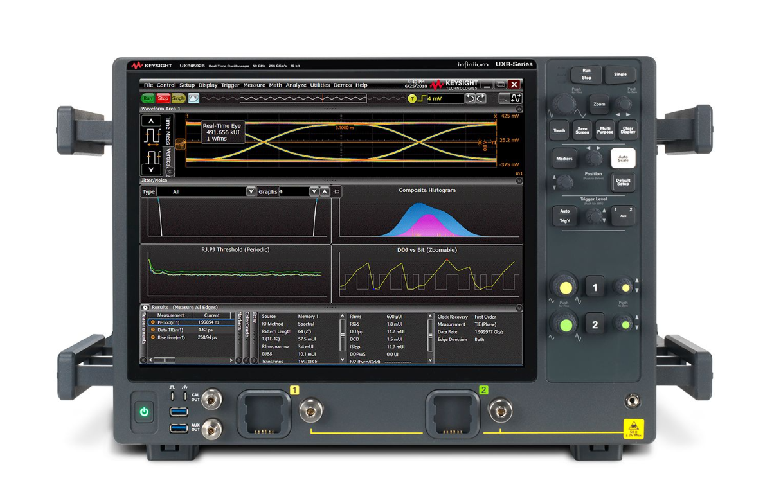The height and width of the screenshot is (503, 763).
Task: Open the Graphs count dropdown
Action: tap(314, 191)
